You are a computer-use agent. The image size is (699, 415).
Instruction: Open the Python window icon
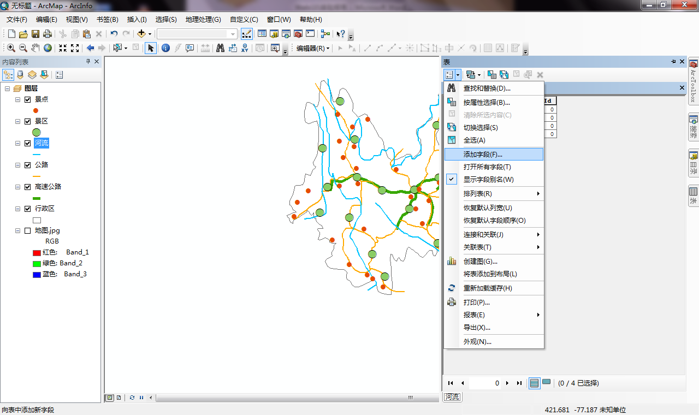point(310,34)
